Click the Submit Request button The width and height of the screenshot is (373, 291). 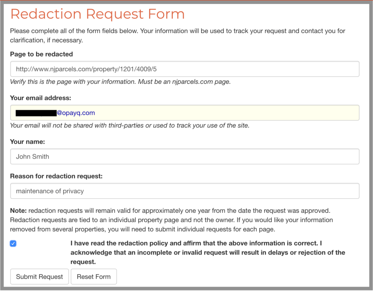pyautogui.click(x=39, y=276)
